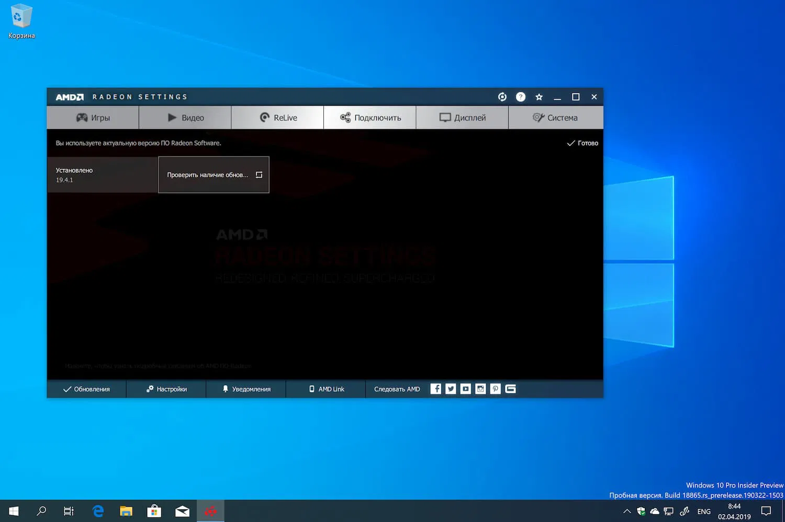This screenshot has width=785, height=522.
Task: Click the help question mark in title bar
Action: 521,97
